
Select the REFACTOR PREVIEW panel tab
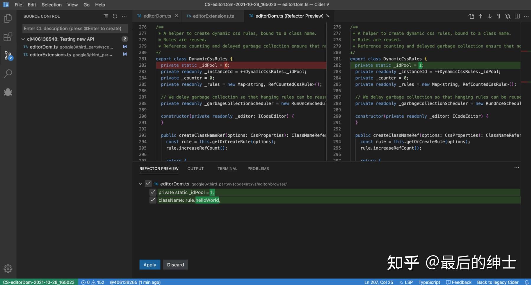tap(159, 169)
